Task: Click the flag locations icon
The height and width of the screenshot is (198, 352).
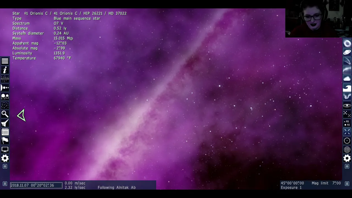Action: tap(5, 141)
